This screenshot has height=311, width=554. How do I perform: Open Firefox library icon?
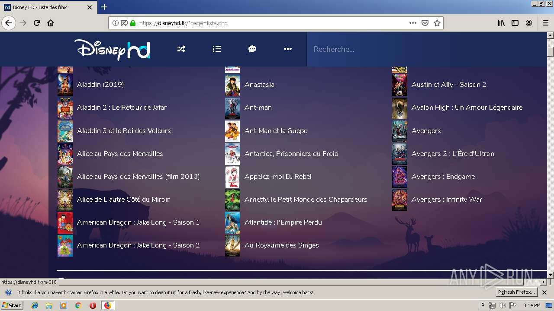point(501,23)
